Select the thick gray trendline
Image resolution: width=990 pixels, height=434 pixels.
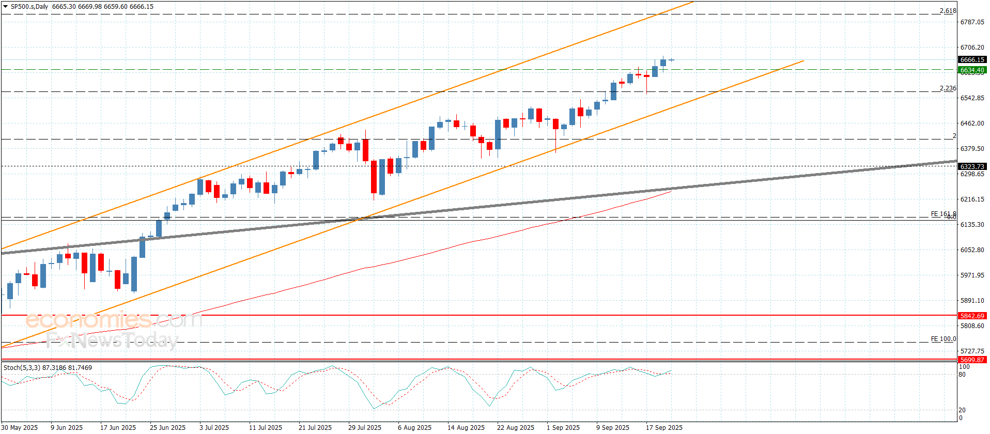click(x=478, y=207)
